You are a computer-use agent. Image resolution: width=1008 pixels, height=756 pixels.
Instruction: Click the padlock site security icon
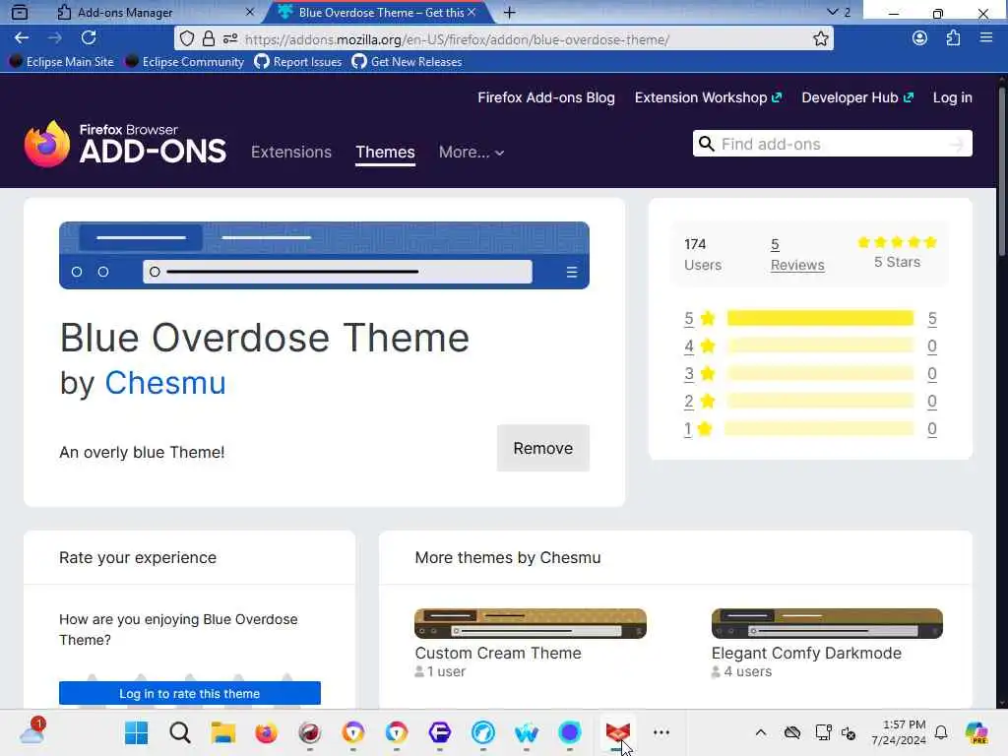click(209, 38)
